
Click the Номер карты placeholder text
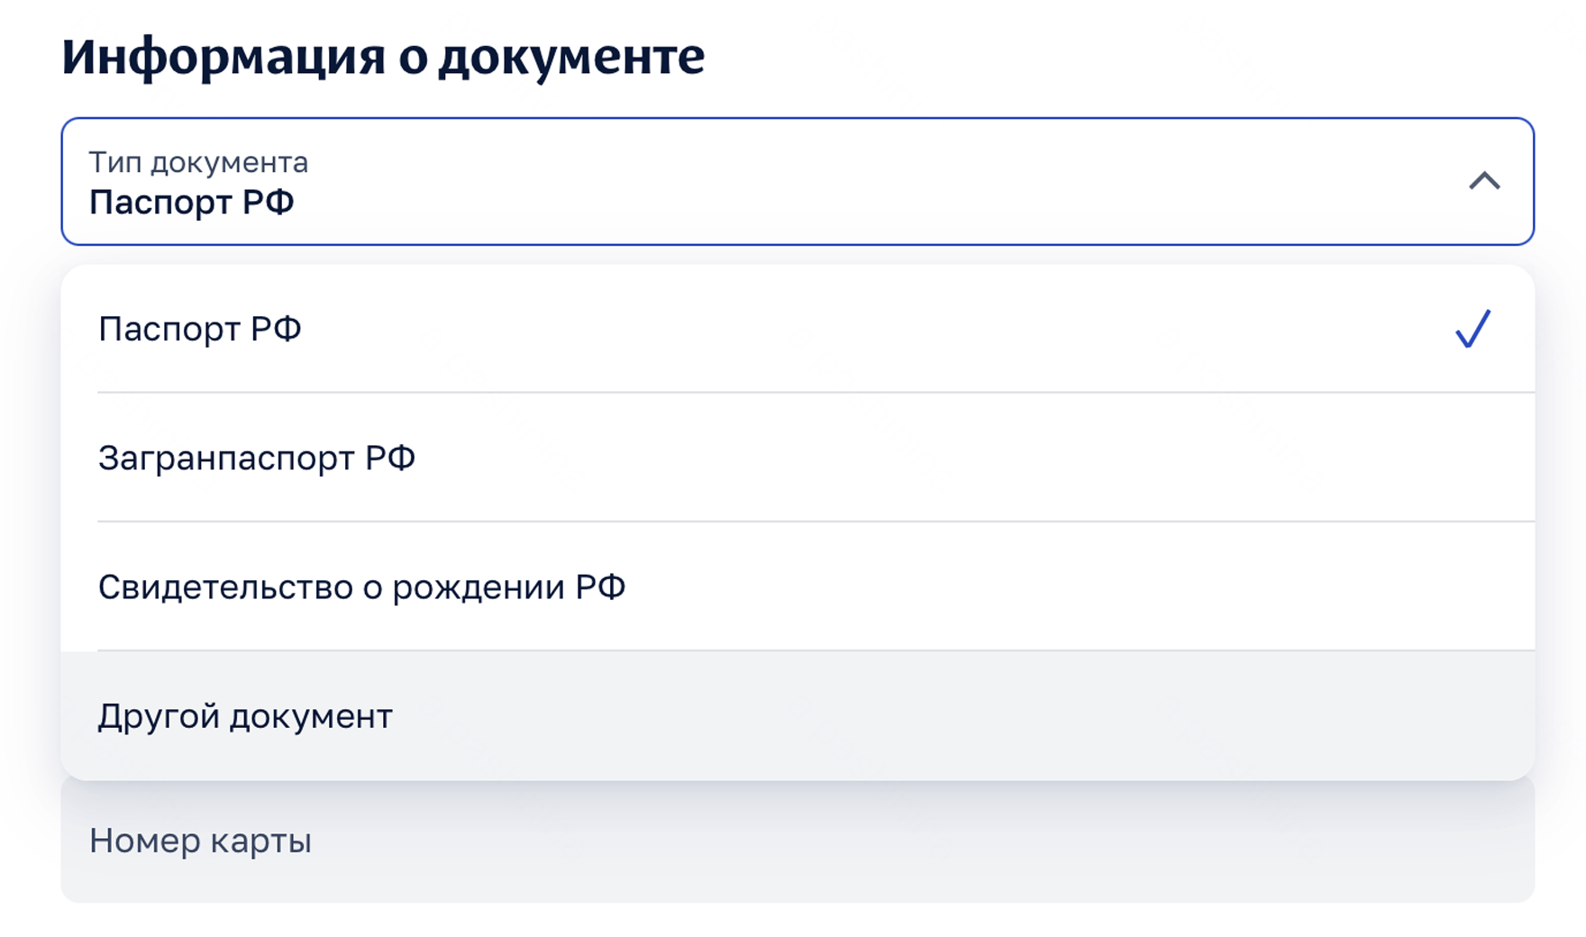200,841
